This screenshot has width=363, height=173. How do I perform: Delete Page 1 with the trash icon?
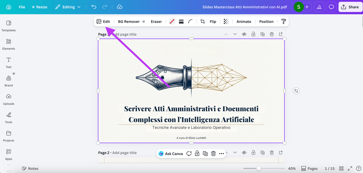272,34
